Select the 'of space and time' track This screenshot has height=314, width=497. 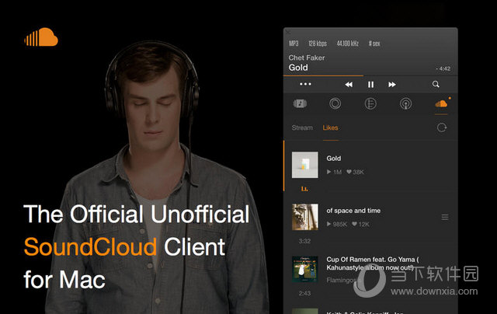click(353, 211)
